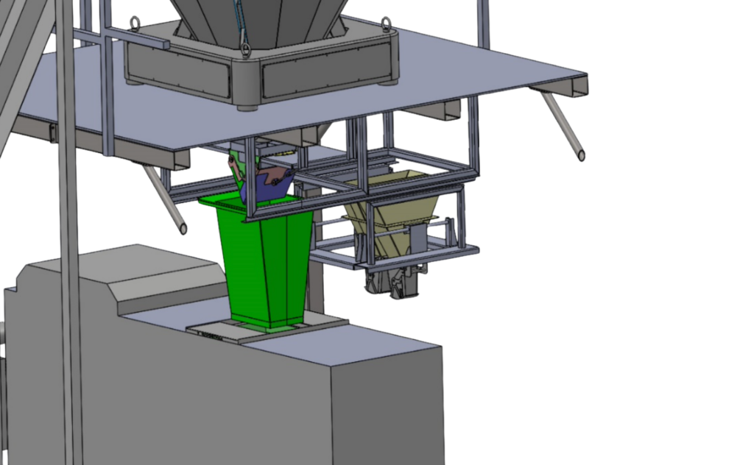Click the front center lifting eye bolt

click(246, 48)
